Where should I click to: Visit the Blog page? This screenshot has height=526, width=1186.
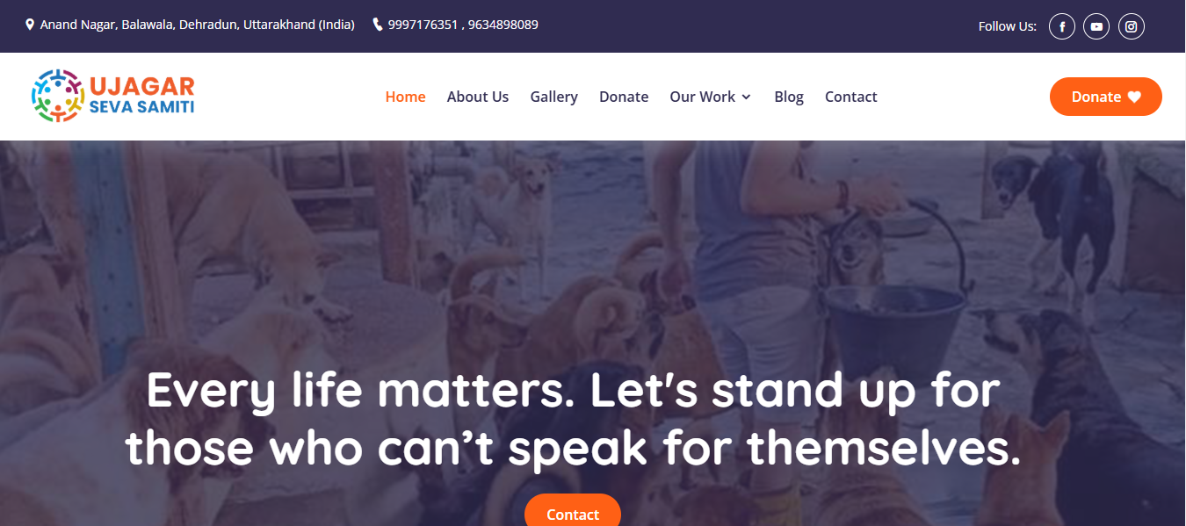pos(789,97)
